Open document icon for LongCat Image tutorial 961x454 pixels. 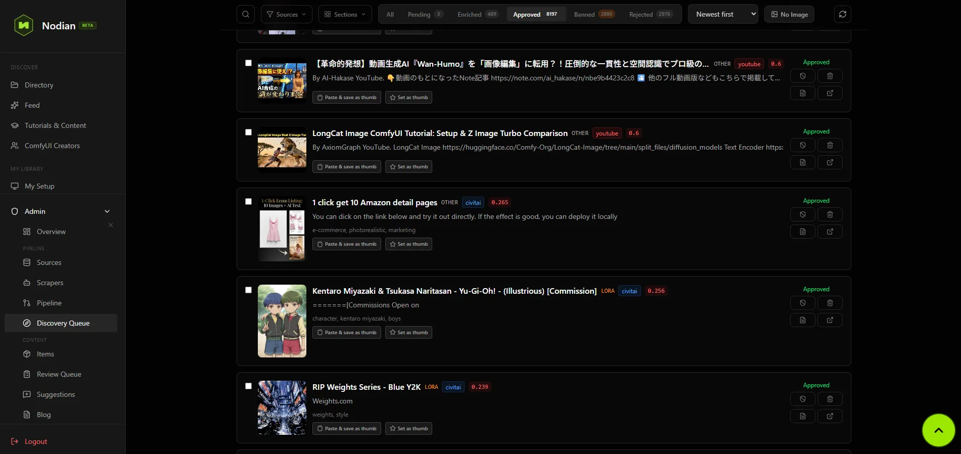coord(803,162)
